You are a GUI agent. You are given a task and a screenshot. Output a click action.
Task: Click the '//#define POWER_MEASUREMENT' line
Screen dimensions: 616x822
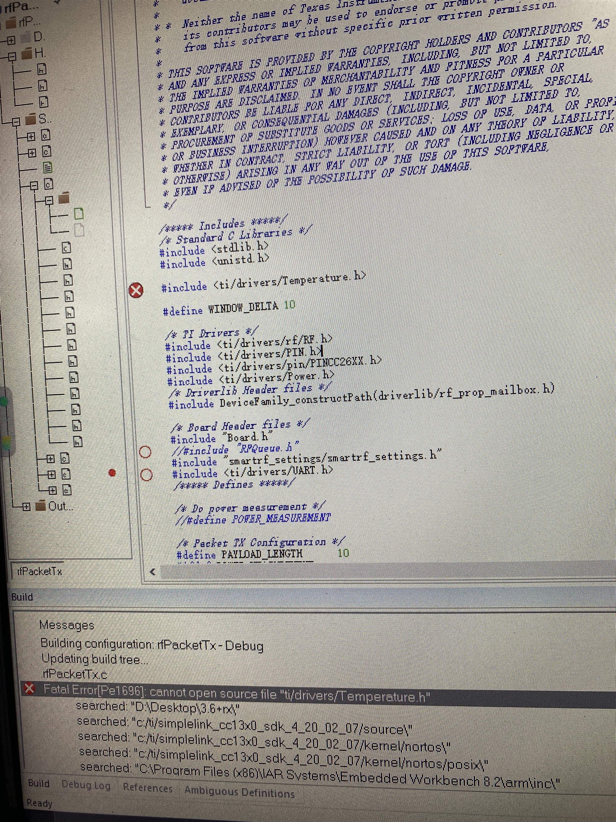(x=253, y=519)
